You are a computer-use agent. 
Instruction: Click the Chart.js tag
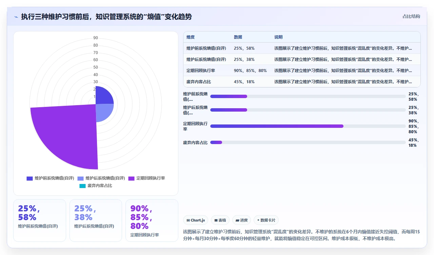click(196, 220)
